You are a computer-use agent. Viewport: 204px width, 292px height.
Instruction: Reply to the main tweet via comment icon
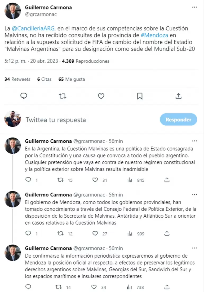pyautogui.click(x=24, y=96)
